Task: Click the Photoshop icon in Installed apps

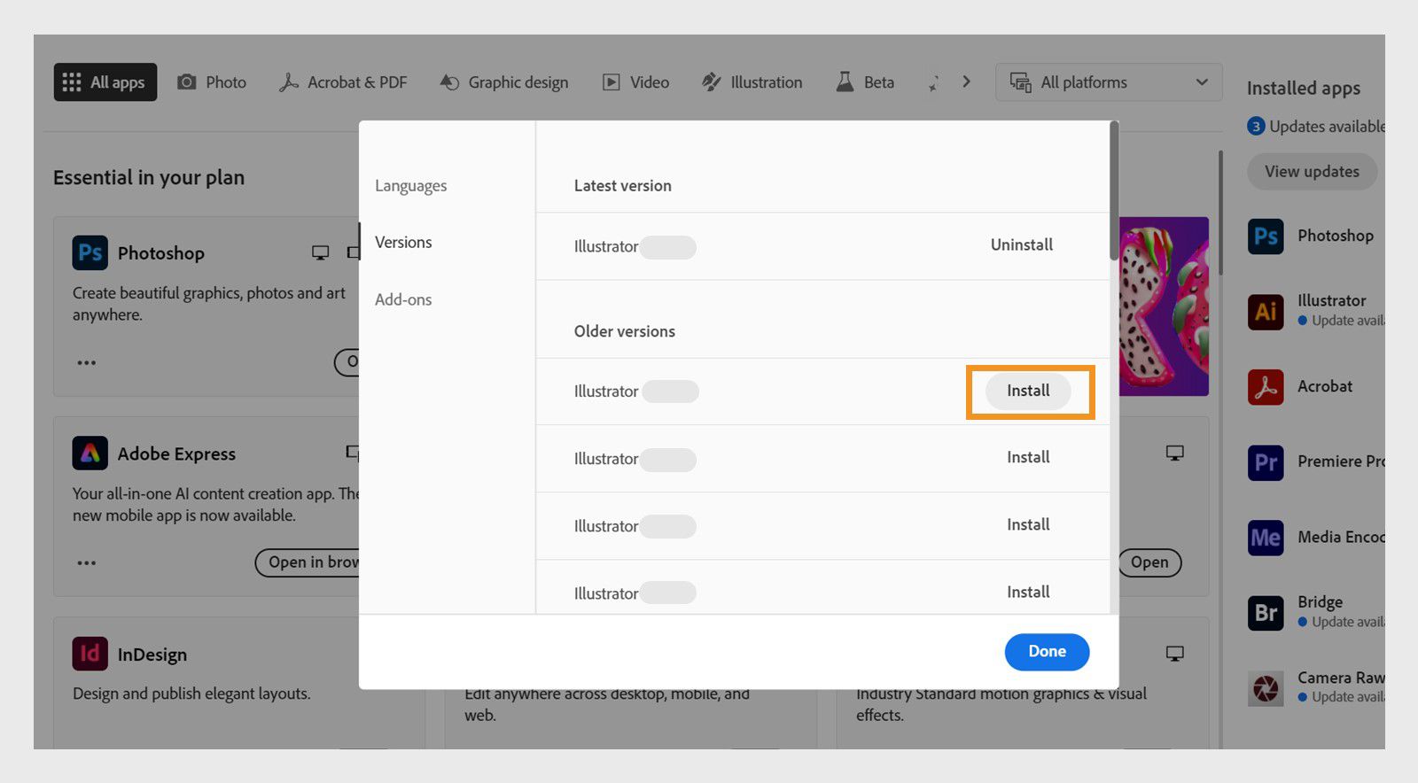Action: click(x=1266, y=236)
